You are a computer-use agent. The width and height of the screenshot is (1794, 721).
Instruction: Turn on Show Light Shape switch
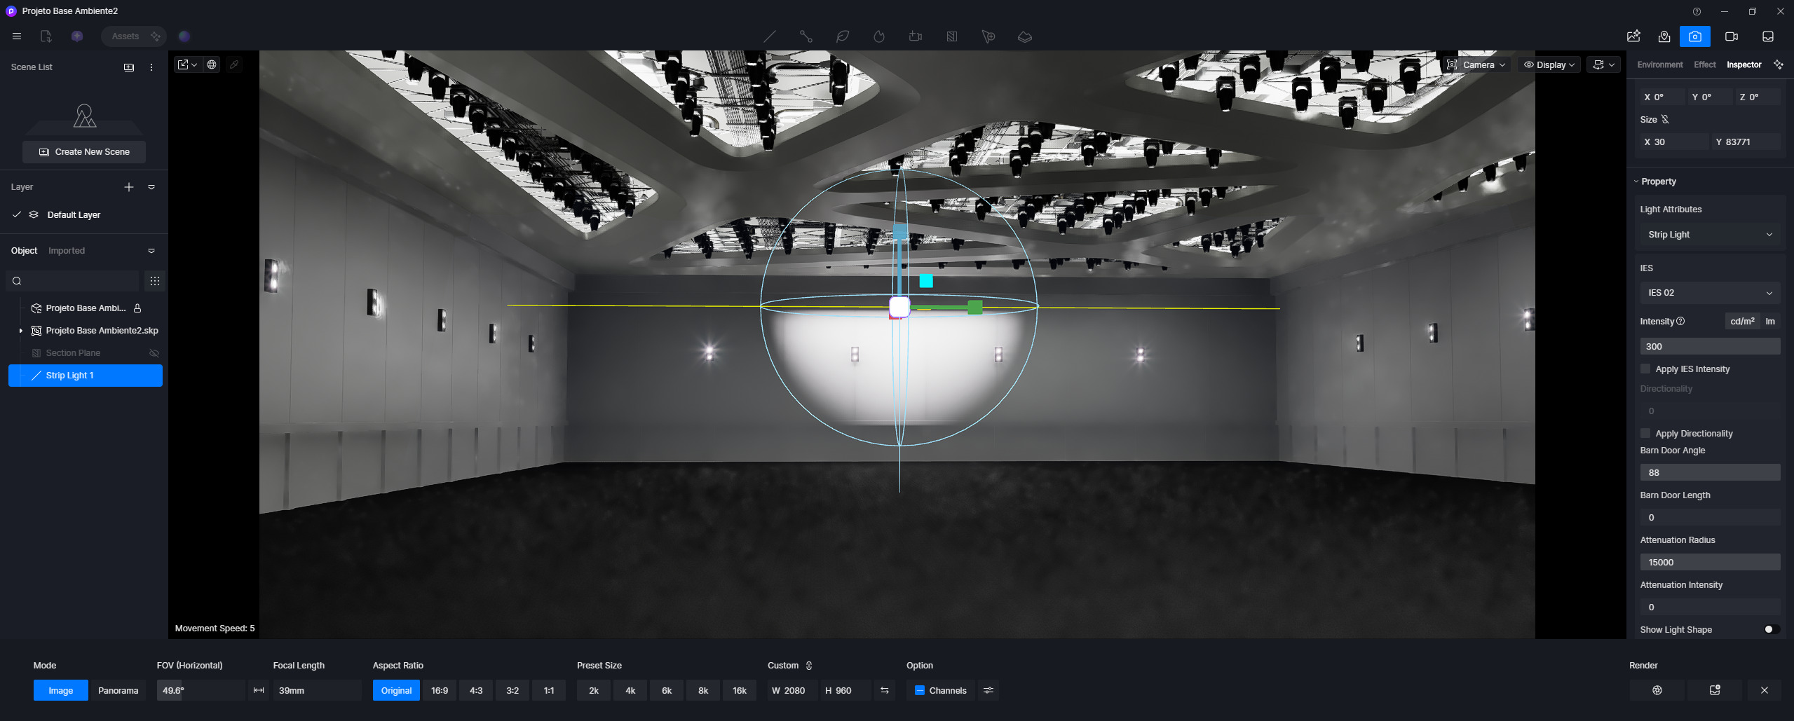(1771, 629)
